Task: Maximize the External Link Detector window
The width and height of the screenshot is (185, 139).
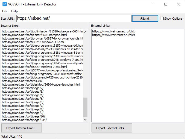Action: [x=166, y=4]
